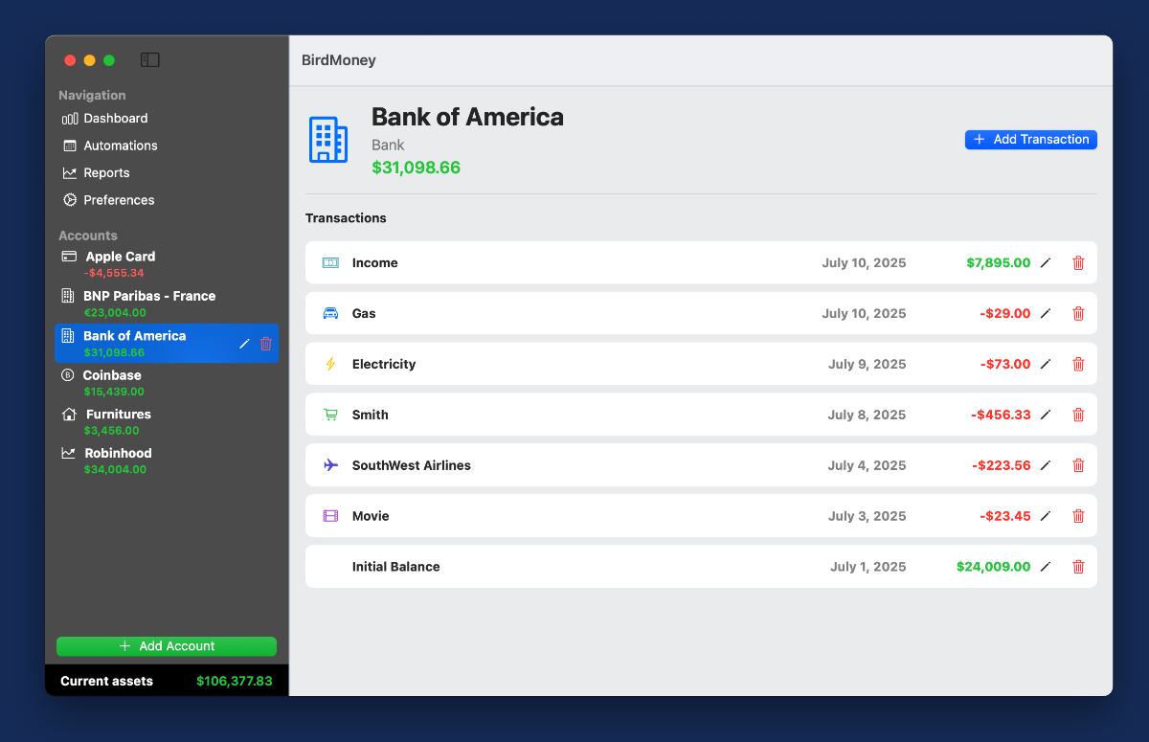Select the Apple Card account
Viewport: 1149px width, 742px height.
coord(167,264)
